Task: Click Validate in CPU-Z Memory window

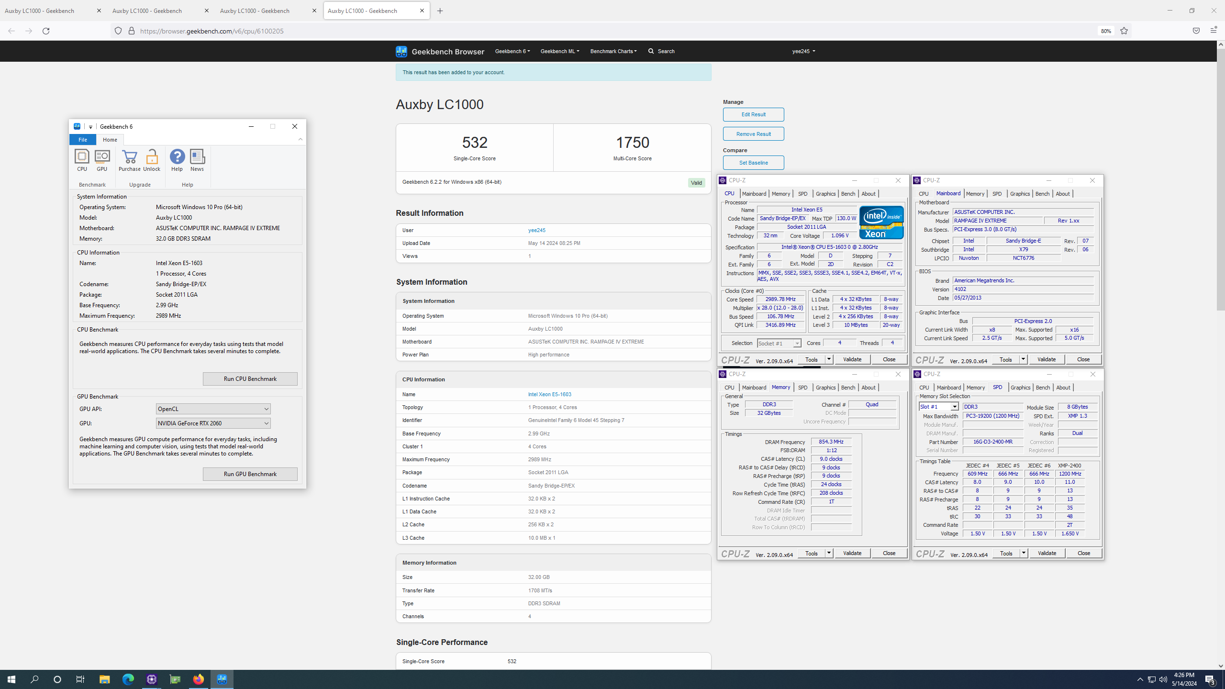Action: [x=852, y=553]
